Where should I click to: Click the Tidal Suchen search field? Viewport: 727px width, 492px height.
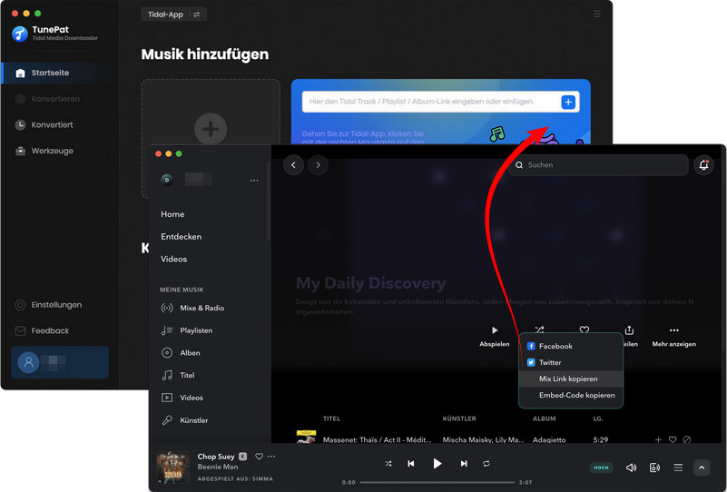pyautogui.click(x=598, y=165)
